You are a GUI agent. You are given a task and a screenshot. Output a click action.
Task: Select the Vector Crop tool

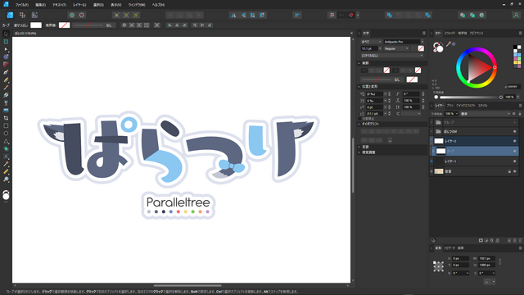tap(6, 118)
